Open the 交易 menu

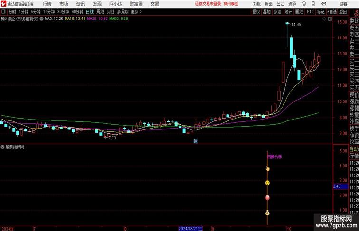155,4
